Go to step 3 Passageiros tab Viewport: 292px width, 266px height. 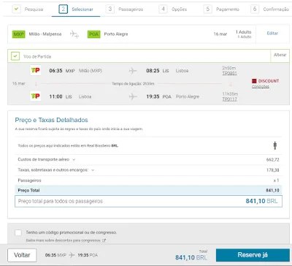[x=125, y=9]
